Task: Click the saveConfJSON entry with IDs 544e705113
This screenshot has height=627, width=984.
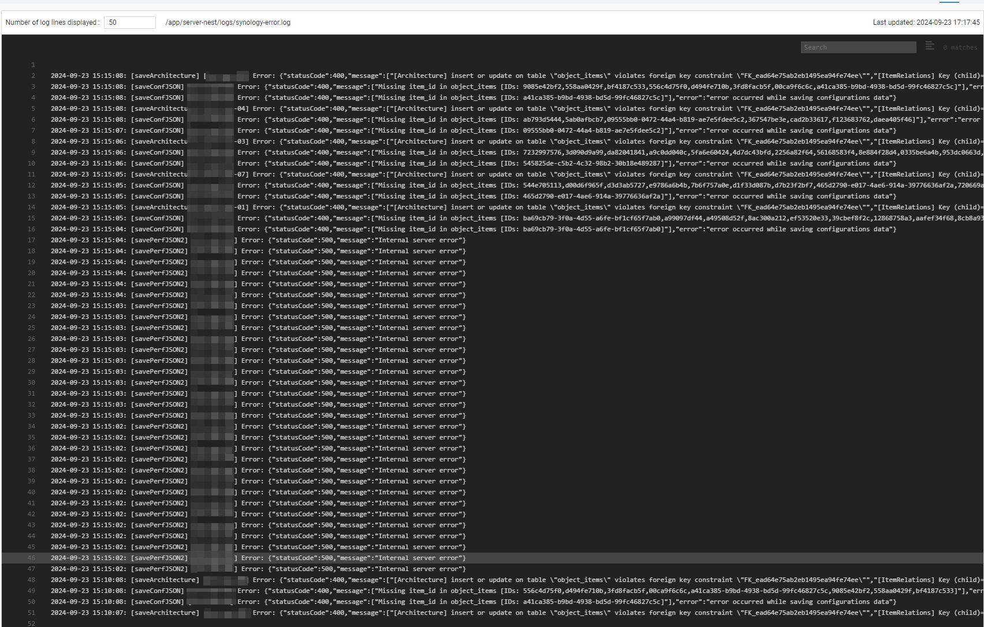Action: pos(516,185)
